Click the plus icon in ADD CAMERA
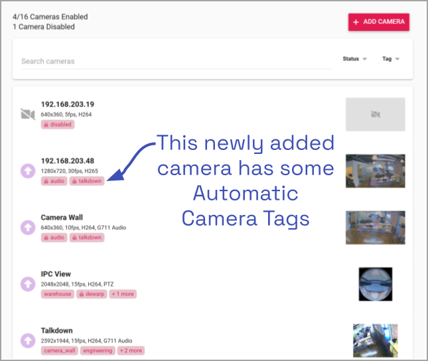This screenshot has width=428, height=361. click(x=356, y=22)
